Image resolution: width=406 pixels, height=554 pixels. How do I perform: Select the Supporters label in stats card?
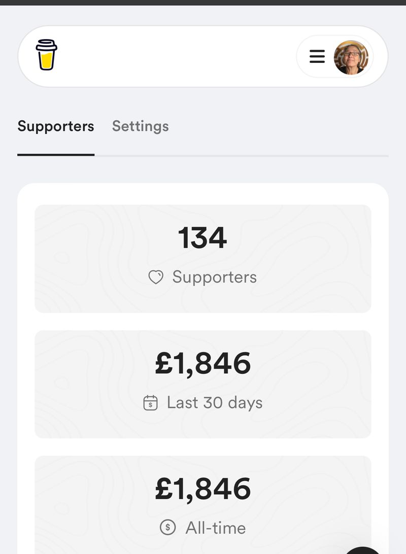coord(215,277)
